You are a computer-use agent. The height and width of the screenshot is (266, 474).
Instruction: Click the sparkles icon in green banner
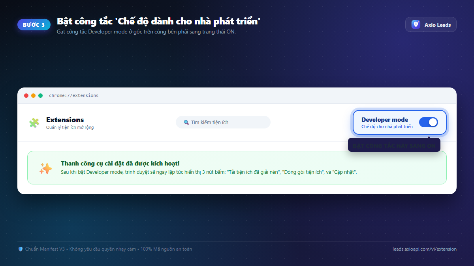tap(45, 168)
